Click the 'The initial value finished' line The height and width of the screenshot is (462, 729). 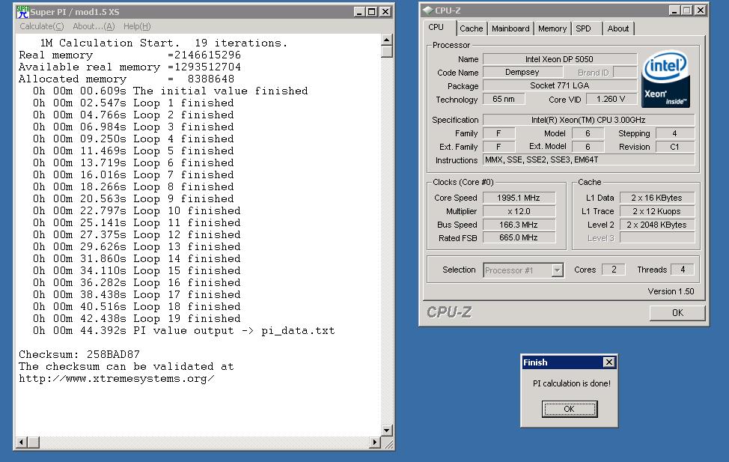coord(170,91)
